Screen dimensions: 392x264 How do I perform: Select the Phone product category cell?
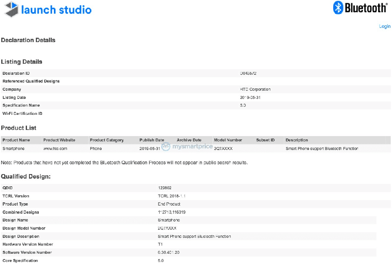click(96, 149)
